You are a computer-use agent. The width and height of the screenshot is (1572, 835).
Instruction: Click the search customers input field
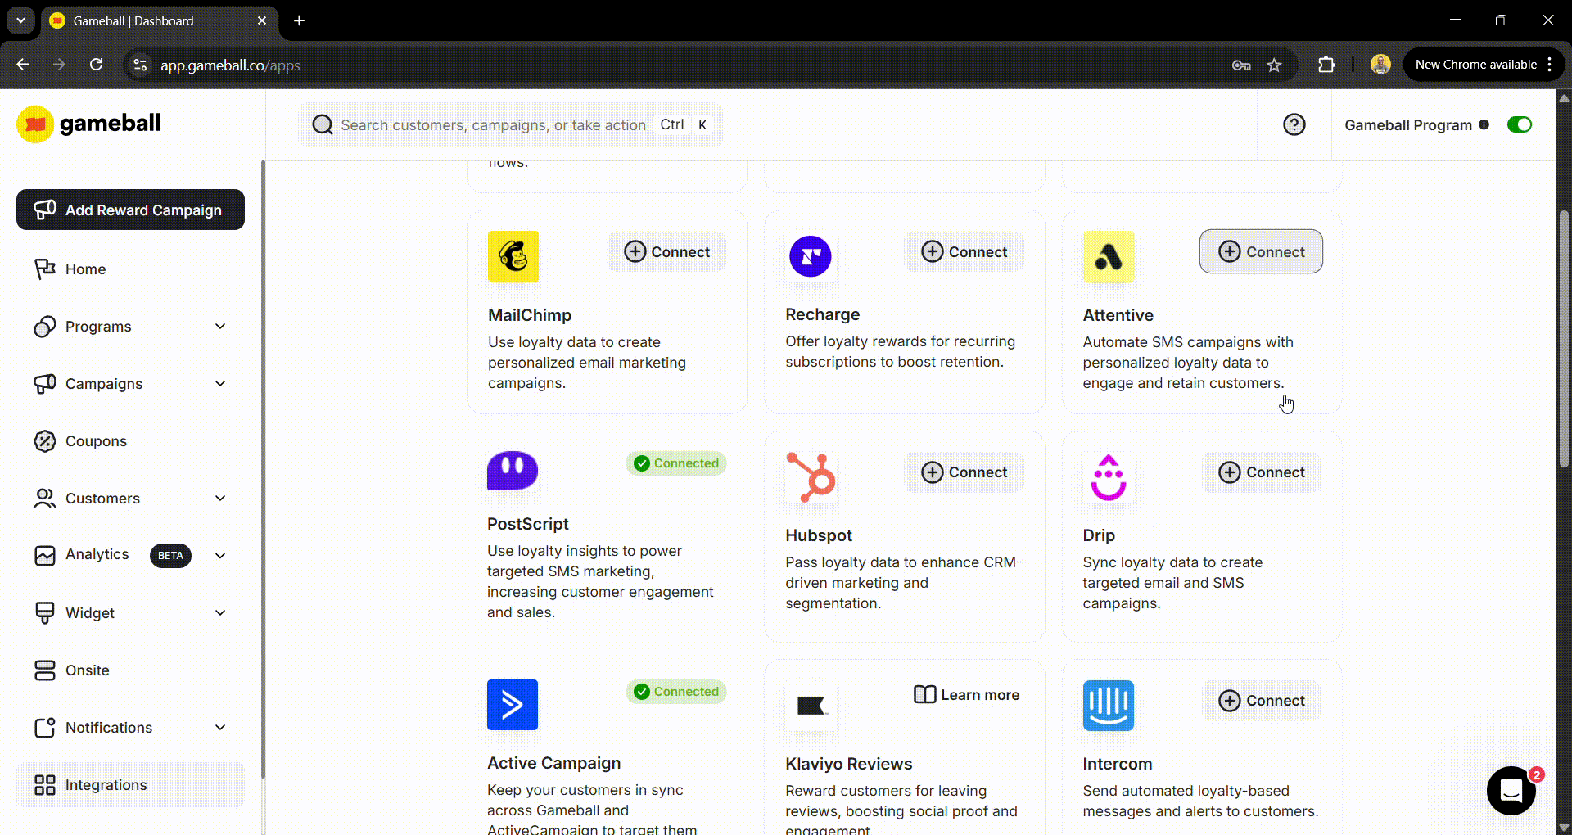pyautogui.click(x=510, y=124)
